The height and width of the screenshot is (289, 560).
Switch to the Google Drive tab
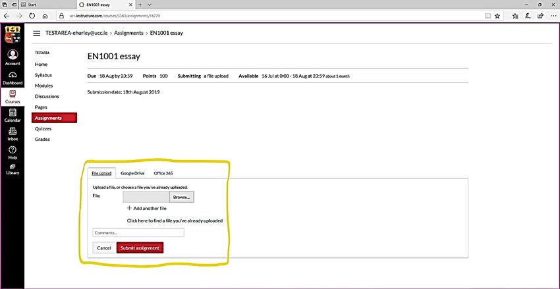[x=132, y=173]
